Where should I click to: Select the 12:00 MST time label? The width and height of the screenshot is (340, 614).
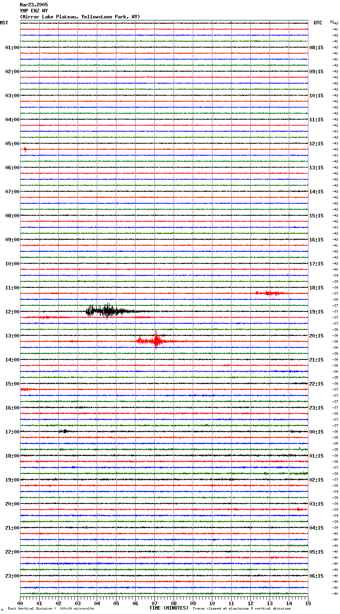coord(12,312)
